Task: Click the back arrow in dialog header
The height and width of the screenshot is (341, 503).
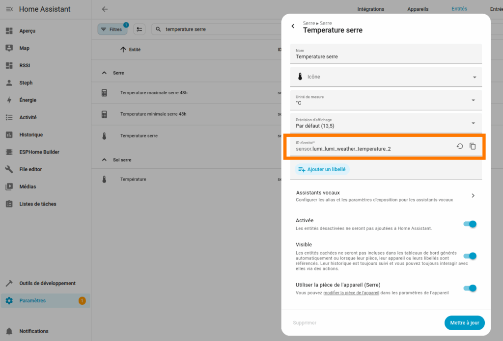Action: click(x=293, y=26)
